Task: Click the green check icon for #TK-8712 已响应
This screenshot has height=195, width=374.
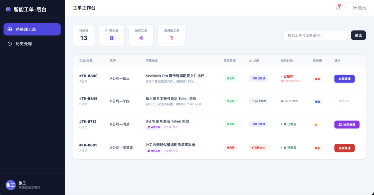Action: pyautogui.click(x=285, y=124)
